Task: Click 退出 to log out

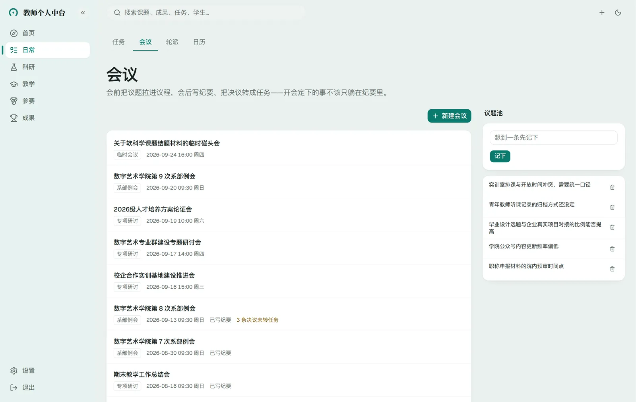Action: pyautogui.click(x=48, y=388)
